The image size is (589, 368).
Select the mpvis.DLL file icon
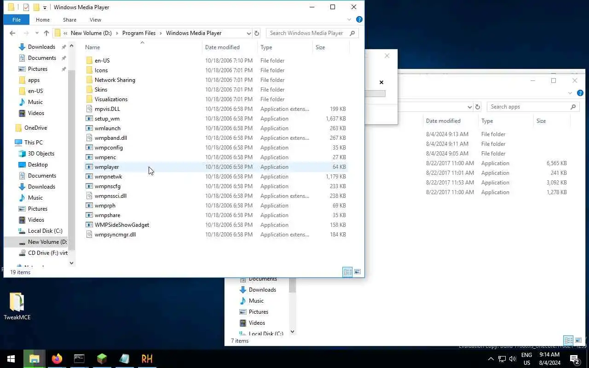pyautogui.click(x=90, y=109)
